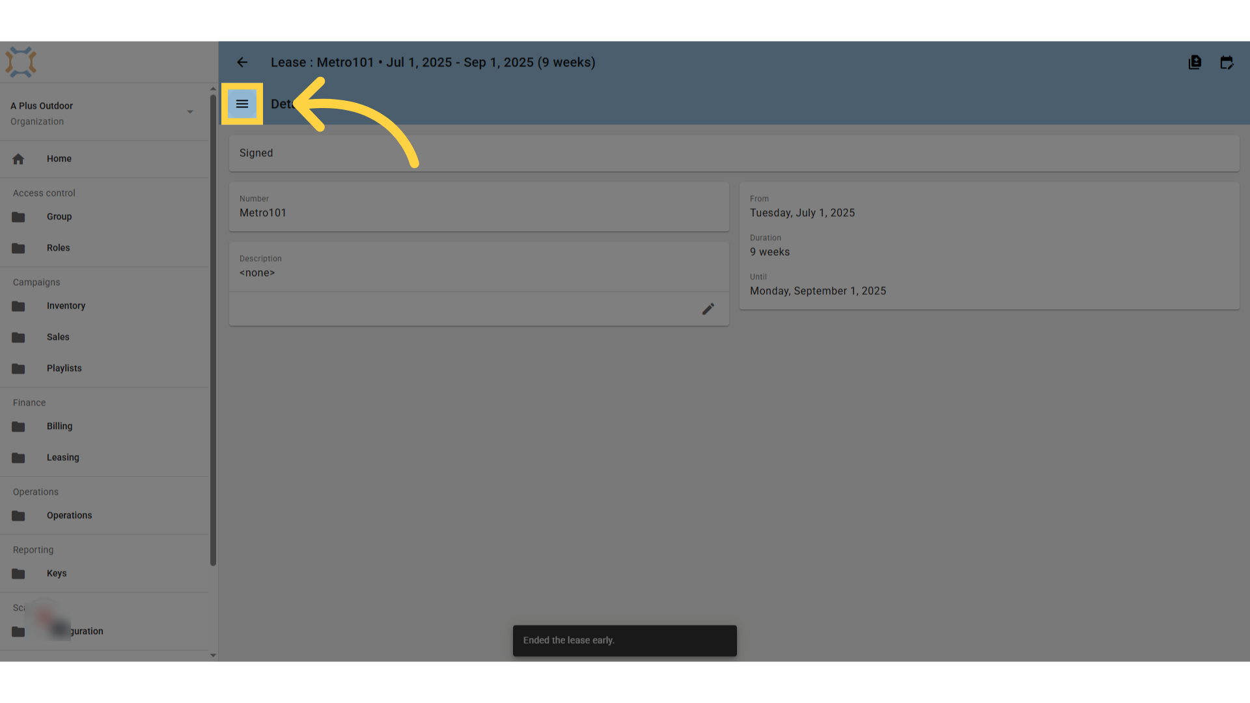
Task: Click the Roles folder icon
Action: 18,248
